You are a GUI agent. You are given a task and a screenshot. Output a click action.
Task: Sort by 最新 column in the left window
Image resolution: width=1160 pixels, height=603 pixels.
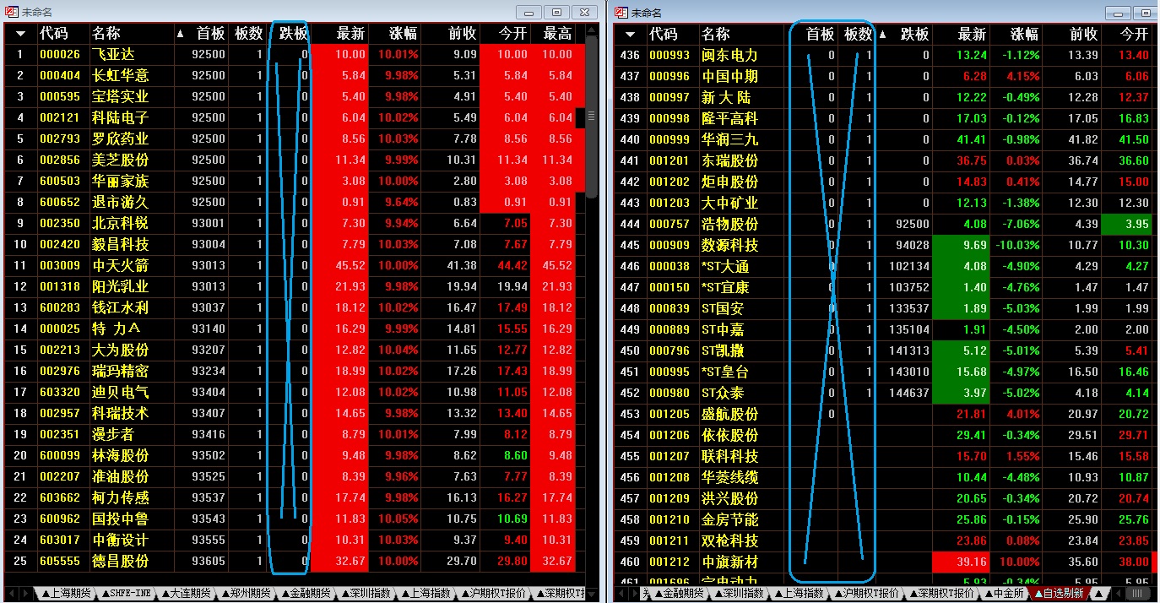(350, 34)
